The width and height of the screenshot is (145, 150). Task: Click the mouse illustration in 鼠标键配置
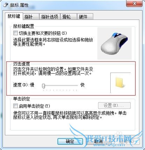[x=115, y=43]
